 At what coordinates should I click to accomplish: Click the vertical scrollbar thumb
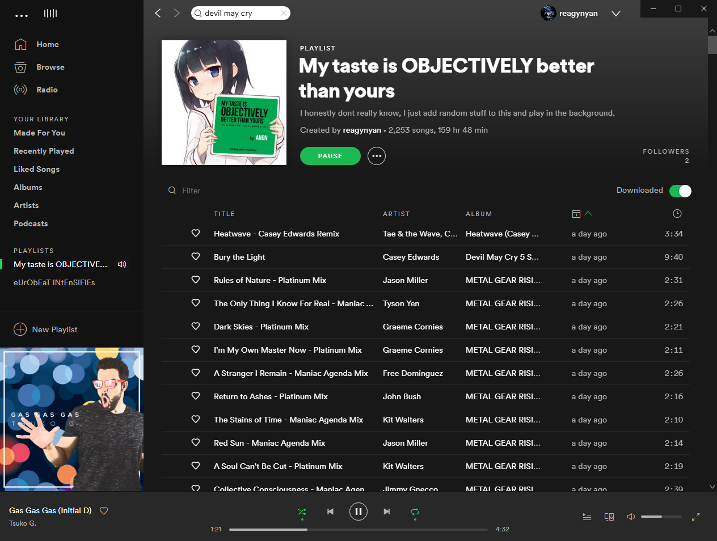coord(712,45)
